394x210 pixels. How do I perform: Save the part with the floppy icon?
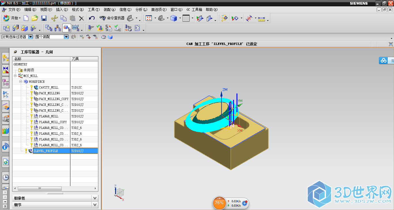(44, 18)
